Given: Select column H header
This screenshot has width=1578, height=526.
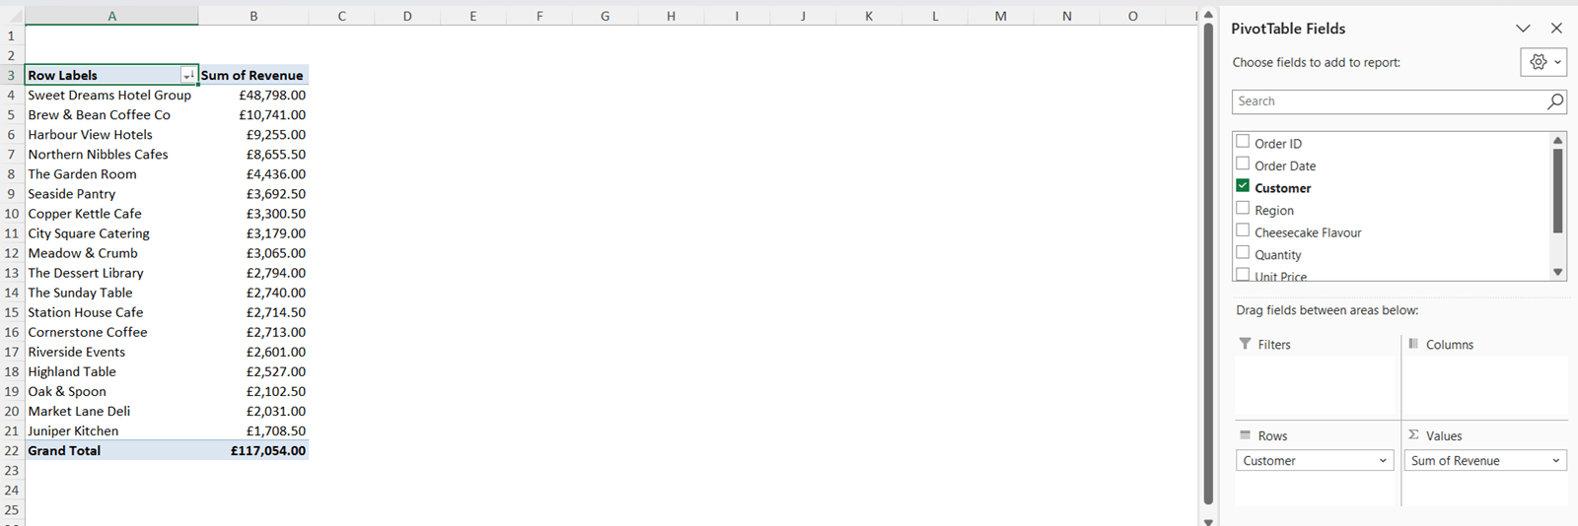Looking at the screenshot, I should (x=671, y=16).
